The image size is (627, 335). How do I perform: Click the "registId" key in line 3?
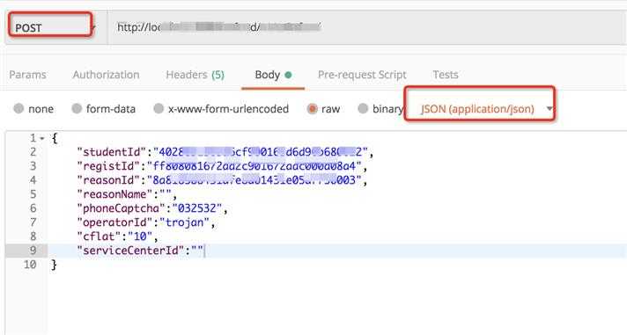pyautogui.click(x=108, y=166)
